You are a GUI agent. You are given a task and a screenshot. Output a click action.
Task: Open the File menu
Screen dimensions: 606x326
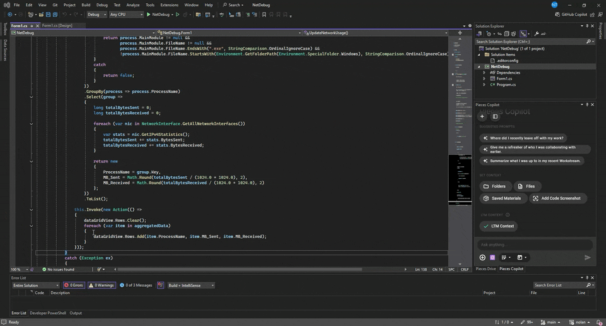16,5
